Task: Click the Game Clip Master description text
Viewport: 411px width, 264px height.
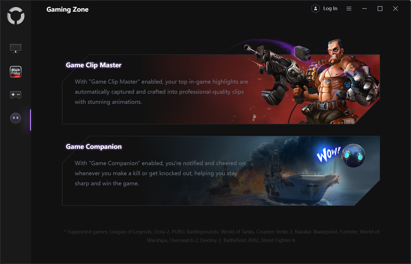Action: (161, 92)
